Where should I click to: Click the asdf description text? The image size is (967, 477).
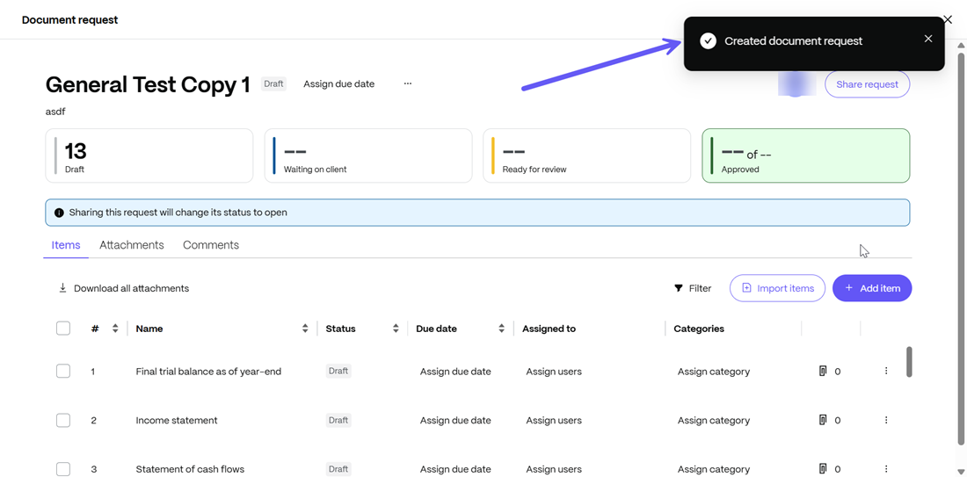(55, 112)
